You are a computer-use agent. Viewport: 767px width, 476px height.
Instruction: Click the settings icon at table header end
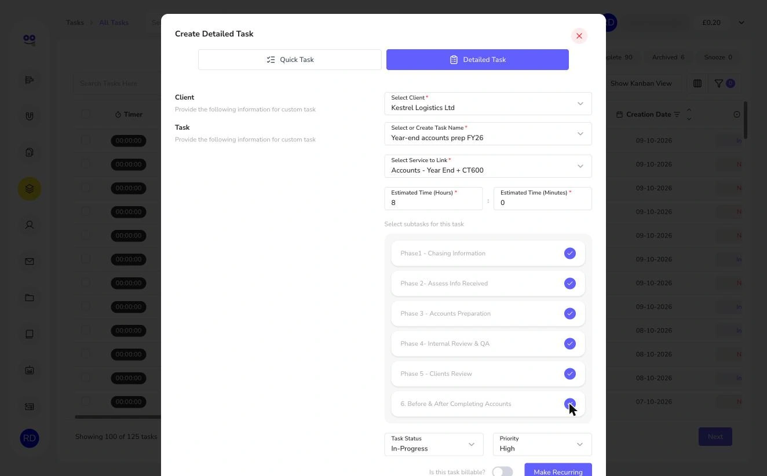pyautogui.click(x=737, y=115)
